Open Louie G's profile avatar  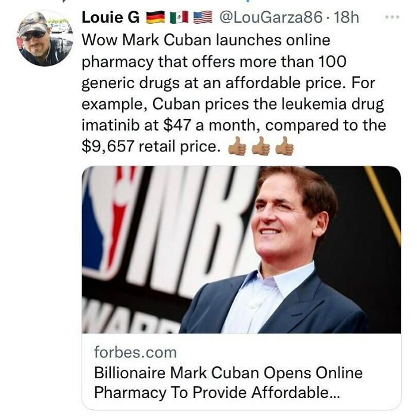click(x=45, y=38)
